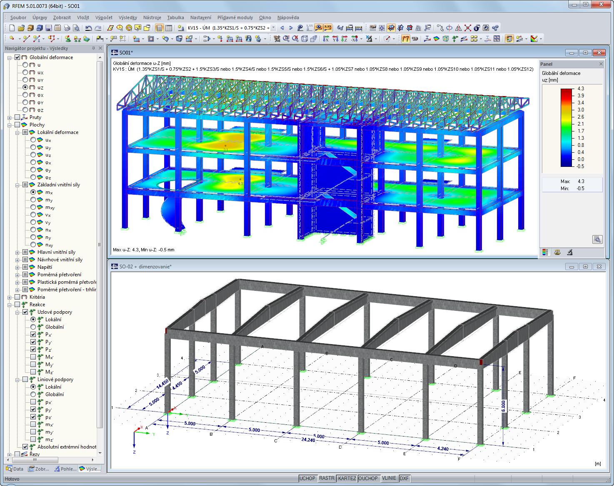Click the green middle of the color scale
614x486 pixels.
click(x=567, y=127)
